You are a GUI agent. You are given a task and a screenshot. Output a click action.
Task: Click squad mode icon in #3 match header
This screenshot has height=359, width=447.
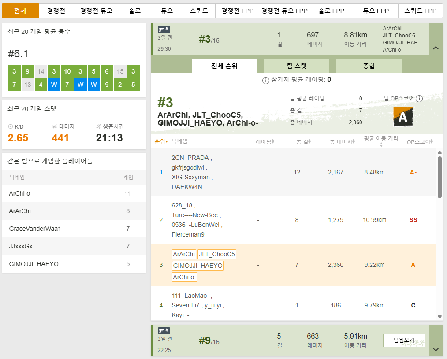coord(164,30)
